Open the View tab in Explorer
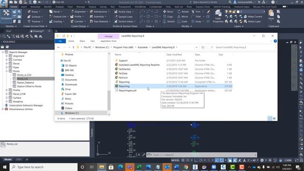This screenshot has width=304, height=171. [93, 41]
